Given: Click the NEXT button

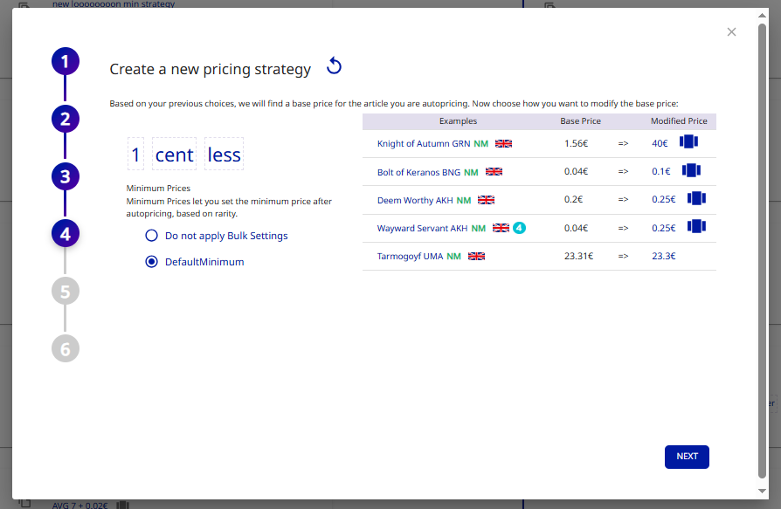Looking at the screenshot, I should 687,457.
